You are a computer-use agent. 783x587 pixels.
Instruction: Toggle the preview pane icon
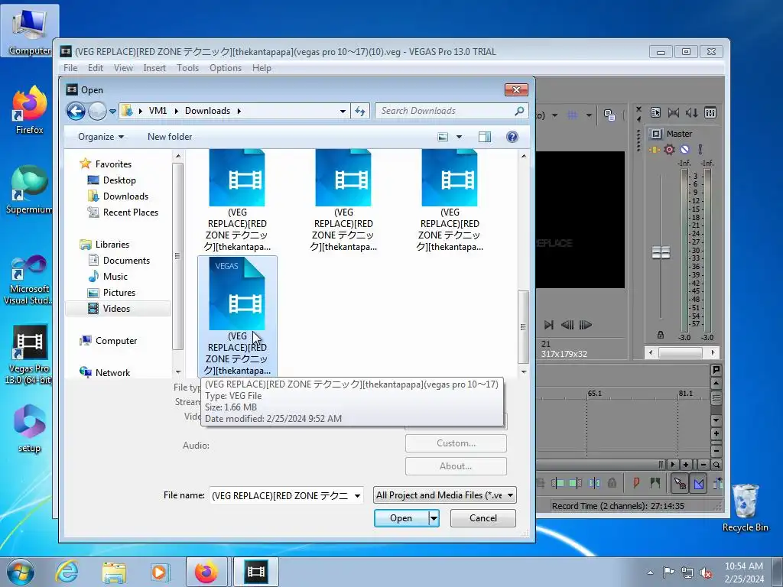484,137
